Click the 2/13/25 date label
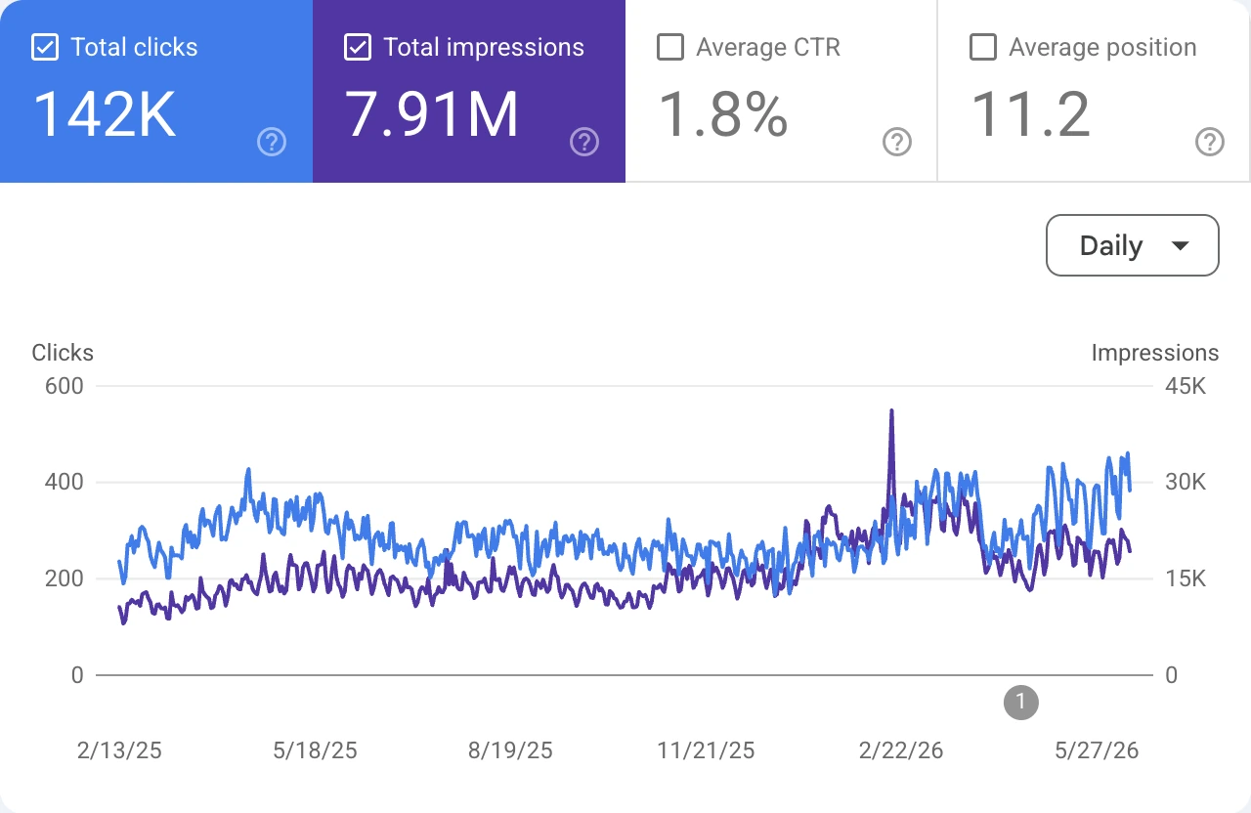Viewport: 1251px width, 813px height. pos(119,750)
